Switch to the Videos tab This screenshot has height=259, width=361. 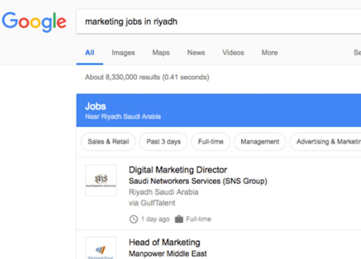pyautogui.click(x=233, y=53)
